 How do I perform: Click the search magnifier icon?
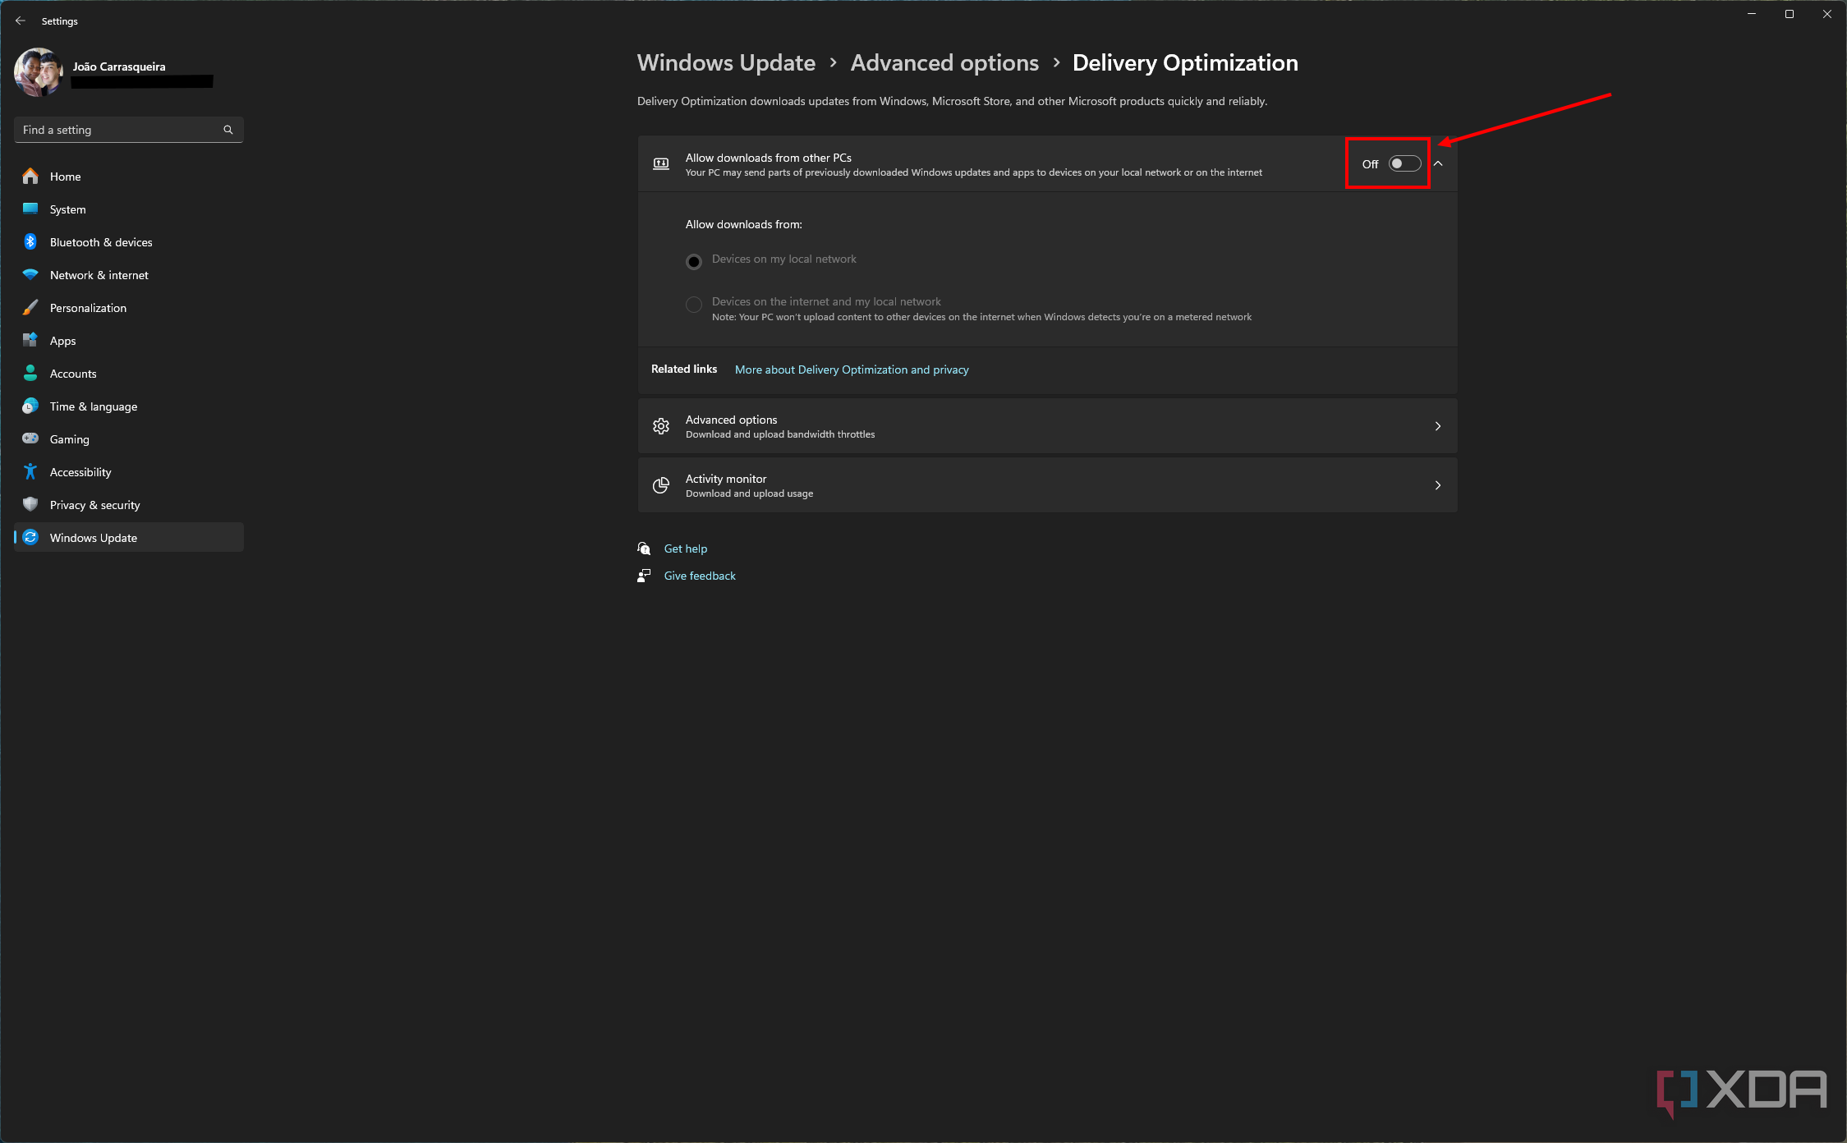[x=228, y=130]
